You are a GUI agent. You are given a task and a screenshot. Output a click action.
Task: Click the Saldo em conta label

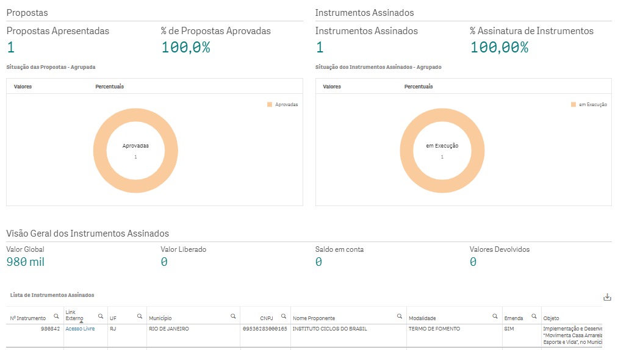click(339, 249)
